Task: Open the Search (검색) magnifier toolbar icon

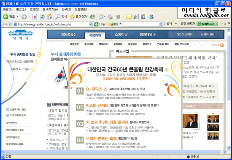Action: pos(58,17)
